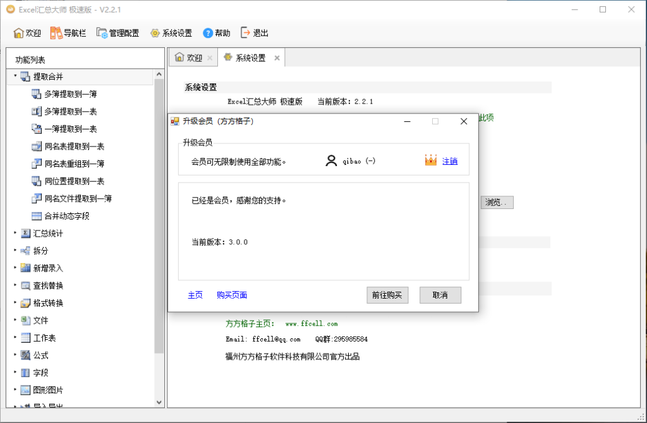Open the 导航栏 toolbar icon

pos(56,33)
